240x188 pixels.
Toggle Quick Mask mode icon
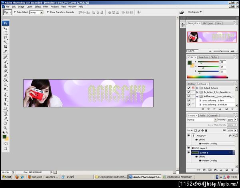5,144
